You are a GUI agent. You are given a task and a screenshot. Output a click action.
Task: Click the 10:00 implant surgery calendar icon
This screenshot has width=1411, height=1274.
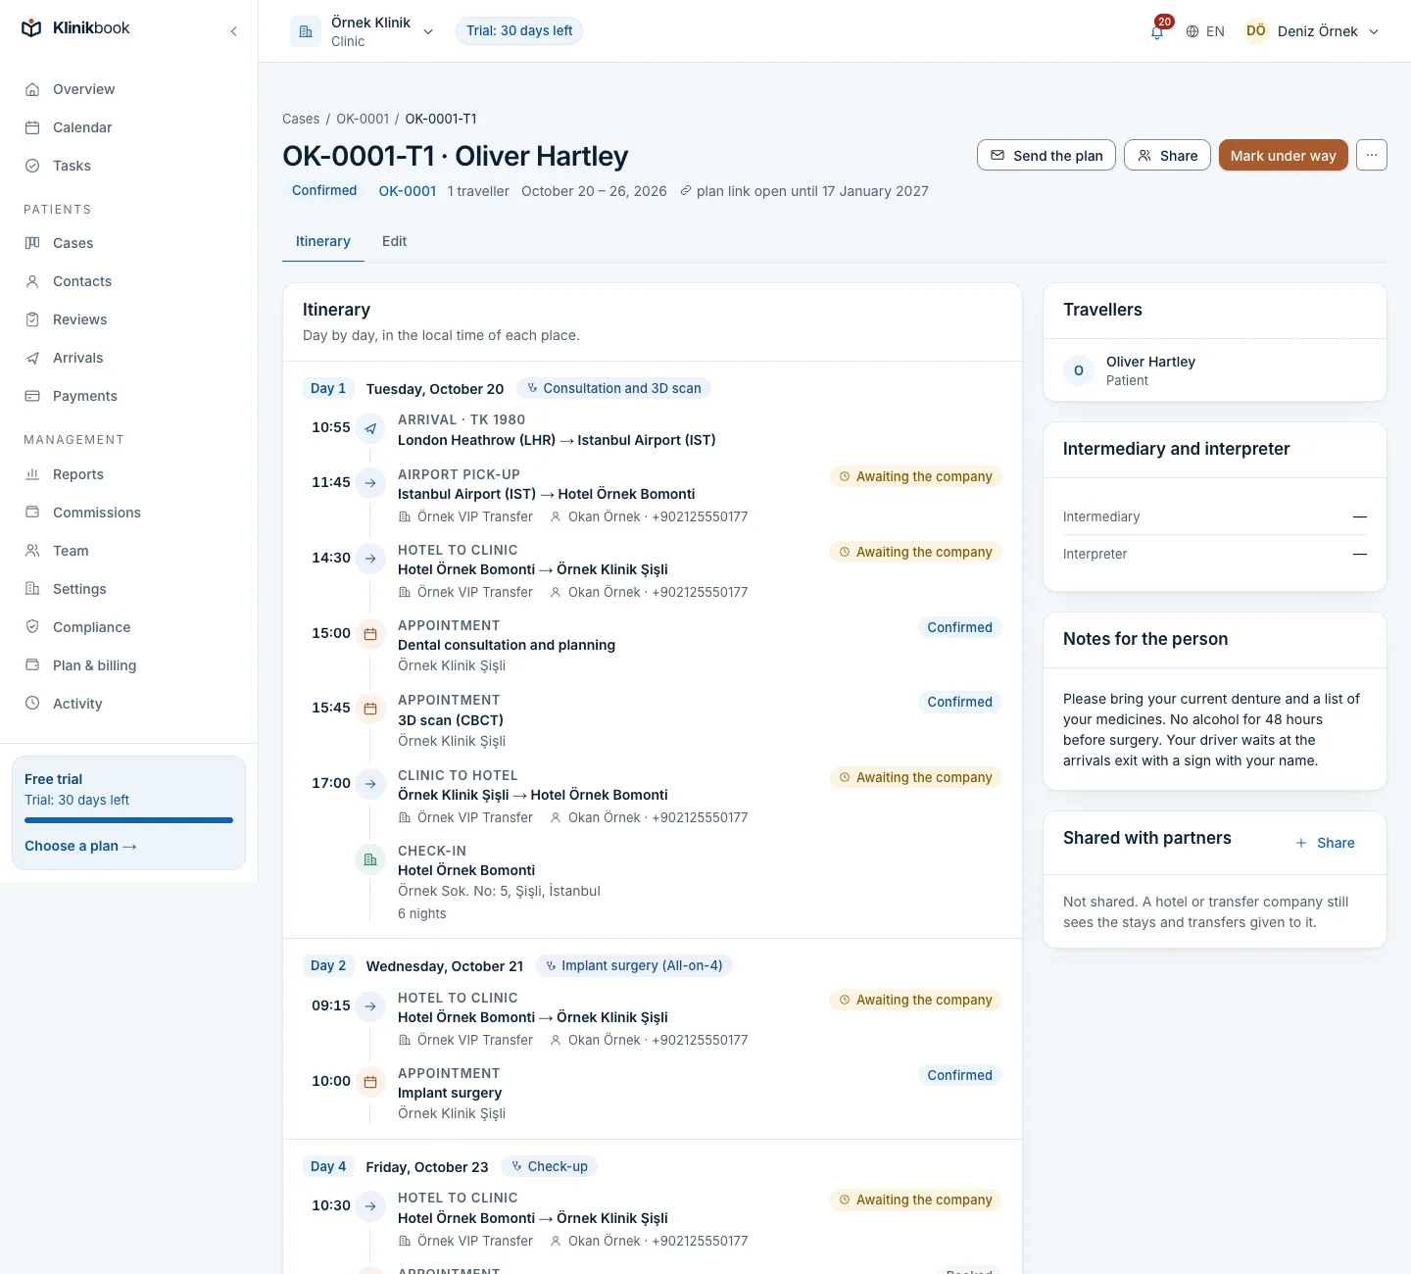(x=370, y=1082)
